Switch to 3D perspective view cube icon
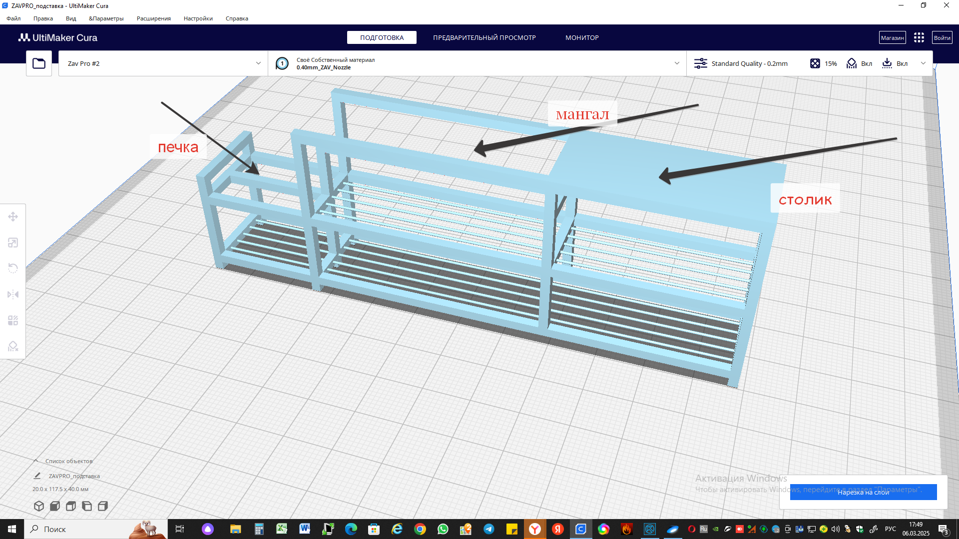 [x=39, y=506]
